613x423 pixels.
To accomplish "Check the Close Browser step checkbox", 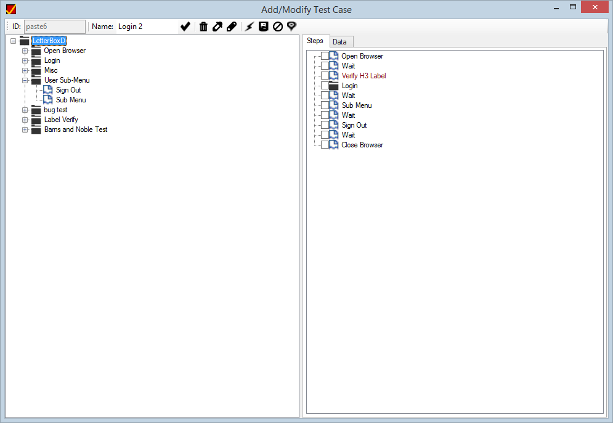I will coord(325,145).
